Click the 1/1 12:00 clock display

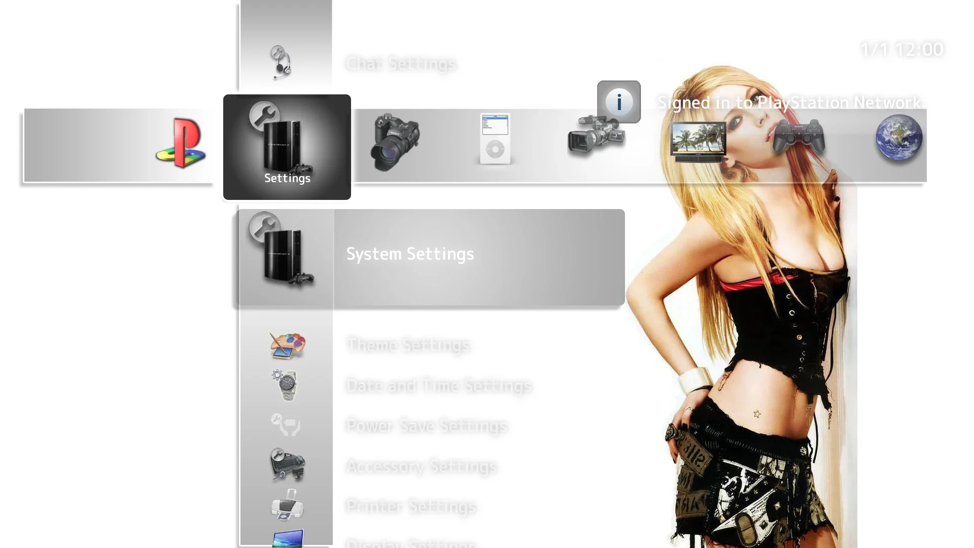click(902, 49)
